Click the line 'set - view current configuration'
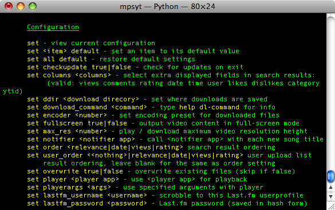 coord(91,43)
